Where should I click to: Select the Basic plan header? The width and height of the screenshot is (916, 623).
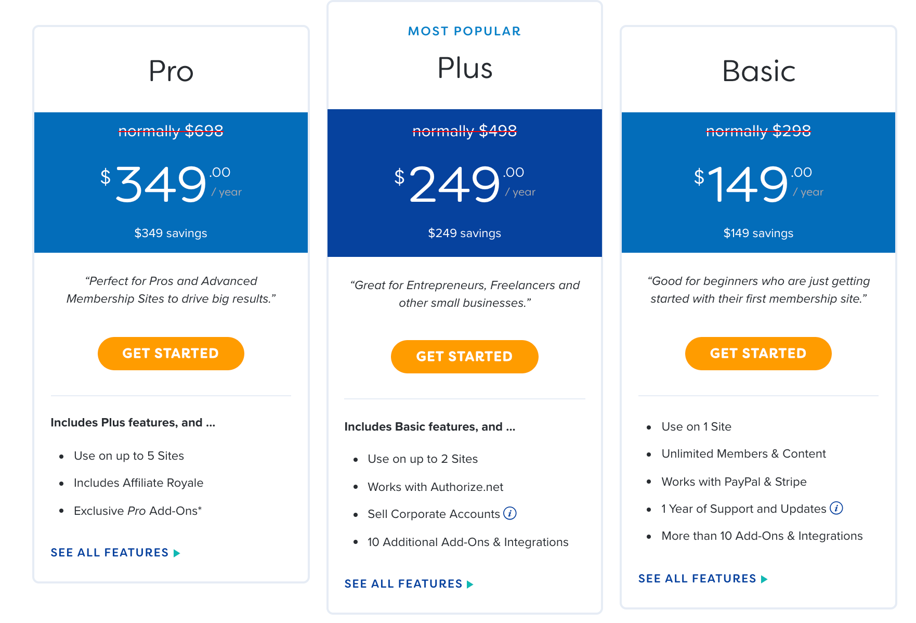[x=758, y=72]
